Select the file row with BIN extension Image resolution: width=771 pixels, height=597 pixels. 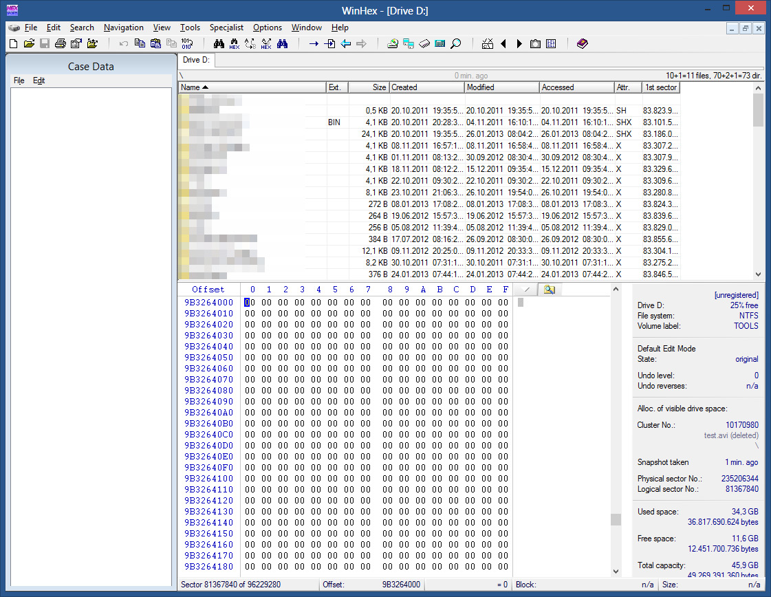coord(428,122)
